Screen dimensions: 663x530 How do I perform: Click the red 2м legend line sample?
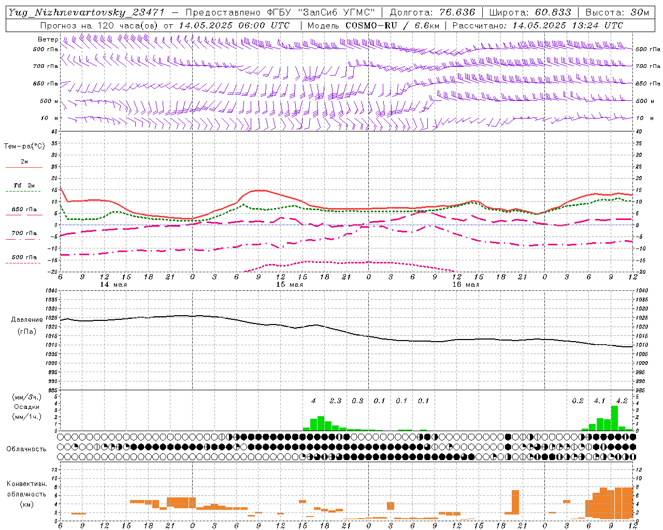(24, 167)
